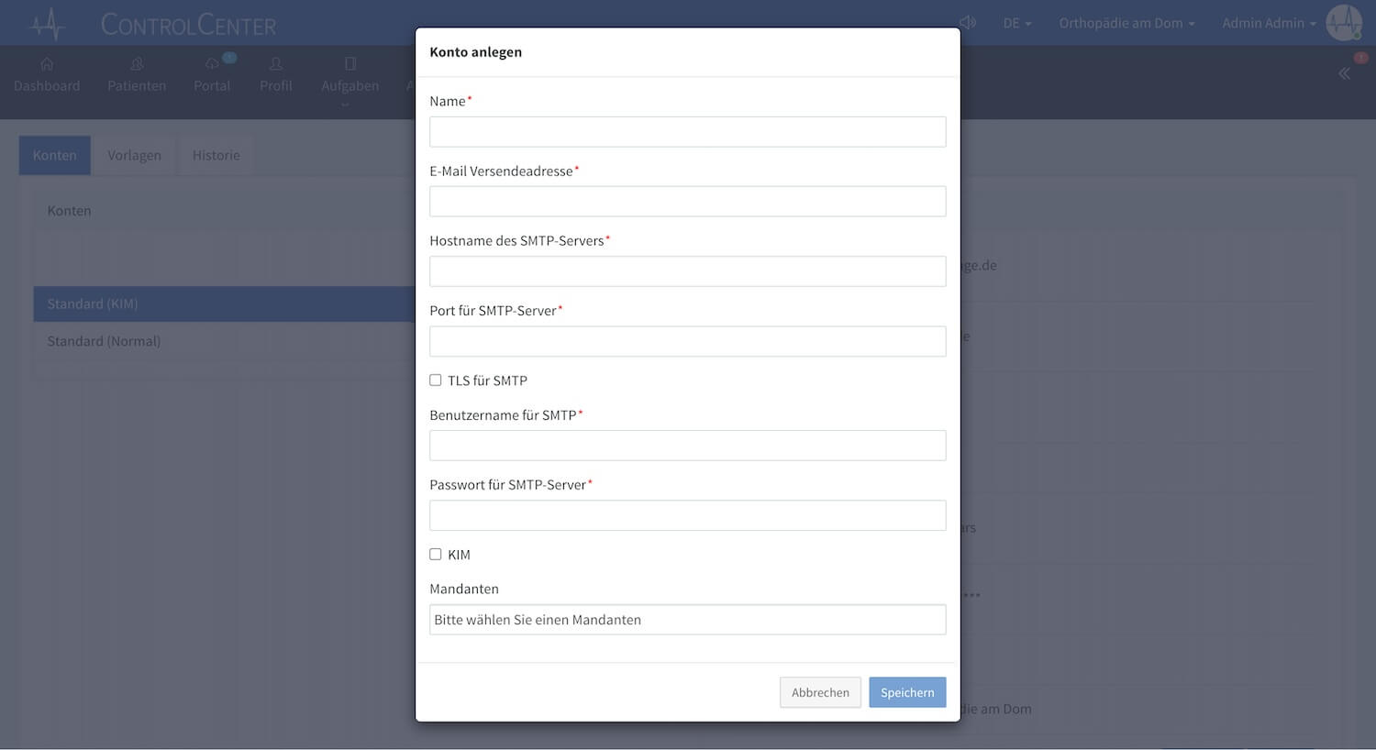Screen dimensions: 1376x750
Task: Open the DE language dropdown
Action: pos(1017,23)
